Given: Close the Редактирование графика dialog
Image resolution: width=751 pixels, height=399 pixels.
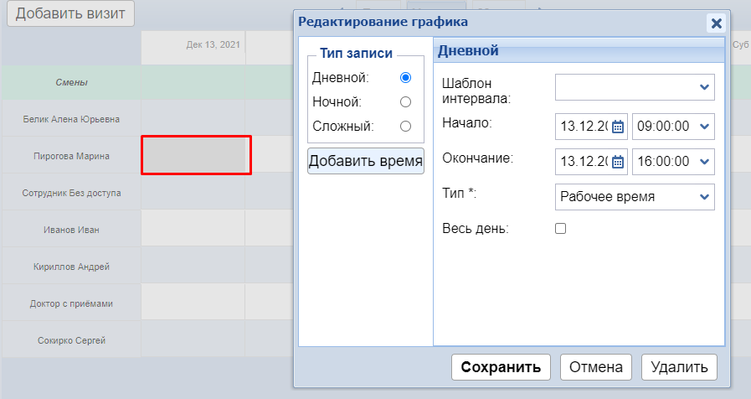Looking at the screenshot, I should pos(716,23).
